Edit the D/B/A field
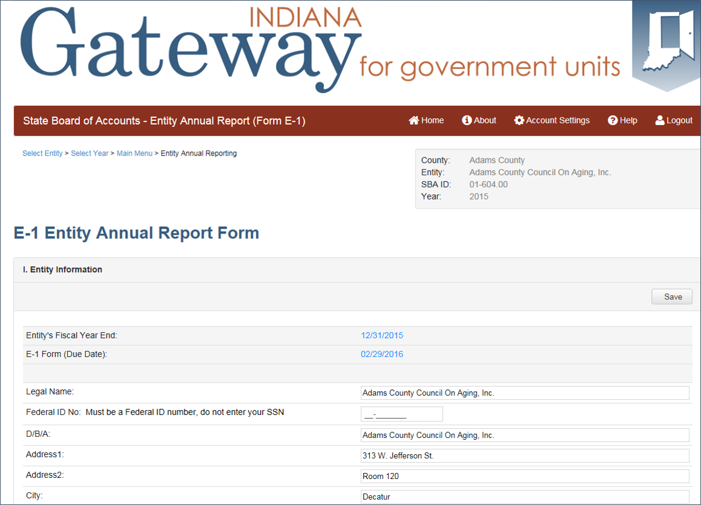The height and width of the screenshot is (505, 701). click(x=525, y=435)
